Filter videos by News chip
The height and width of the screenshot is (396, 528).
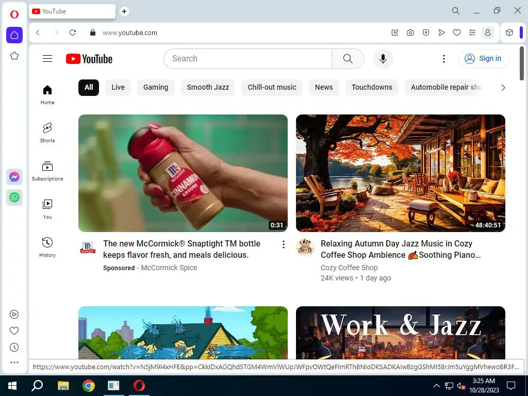(x=324, y=88)
